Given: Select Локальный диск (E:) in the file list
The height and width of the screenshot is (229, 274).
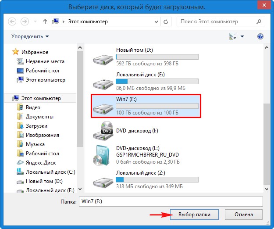Looking at the screenshot, I should point(146,81).
